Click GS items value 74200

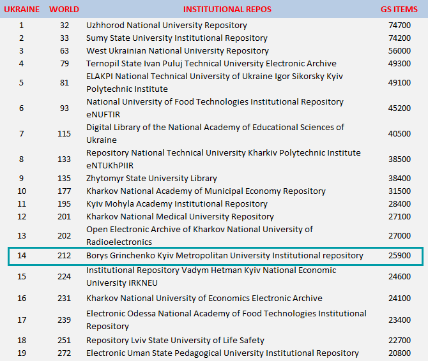pyautogui.click(x=399, y=38)
